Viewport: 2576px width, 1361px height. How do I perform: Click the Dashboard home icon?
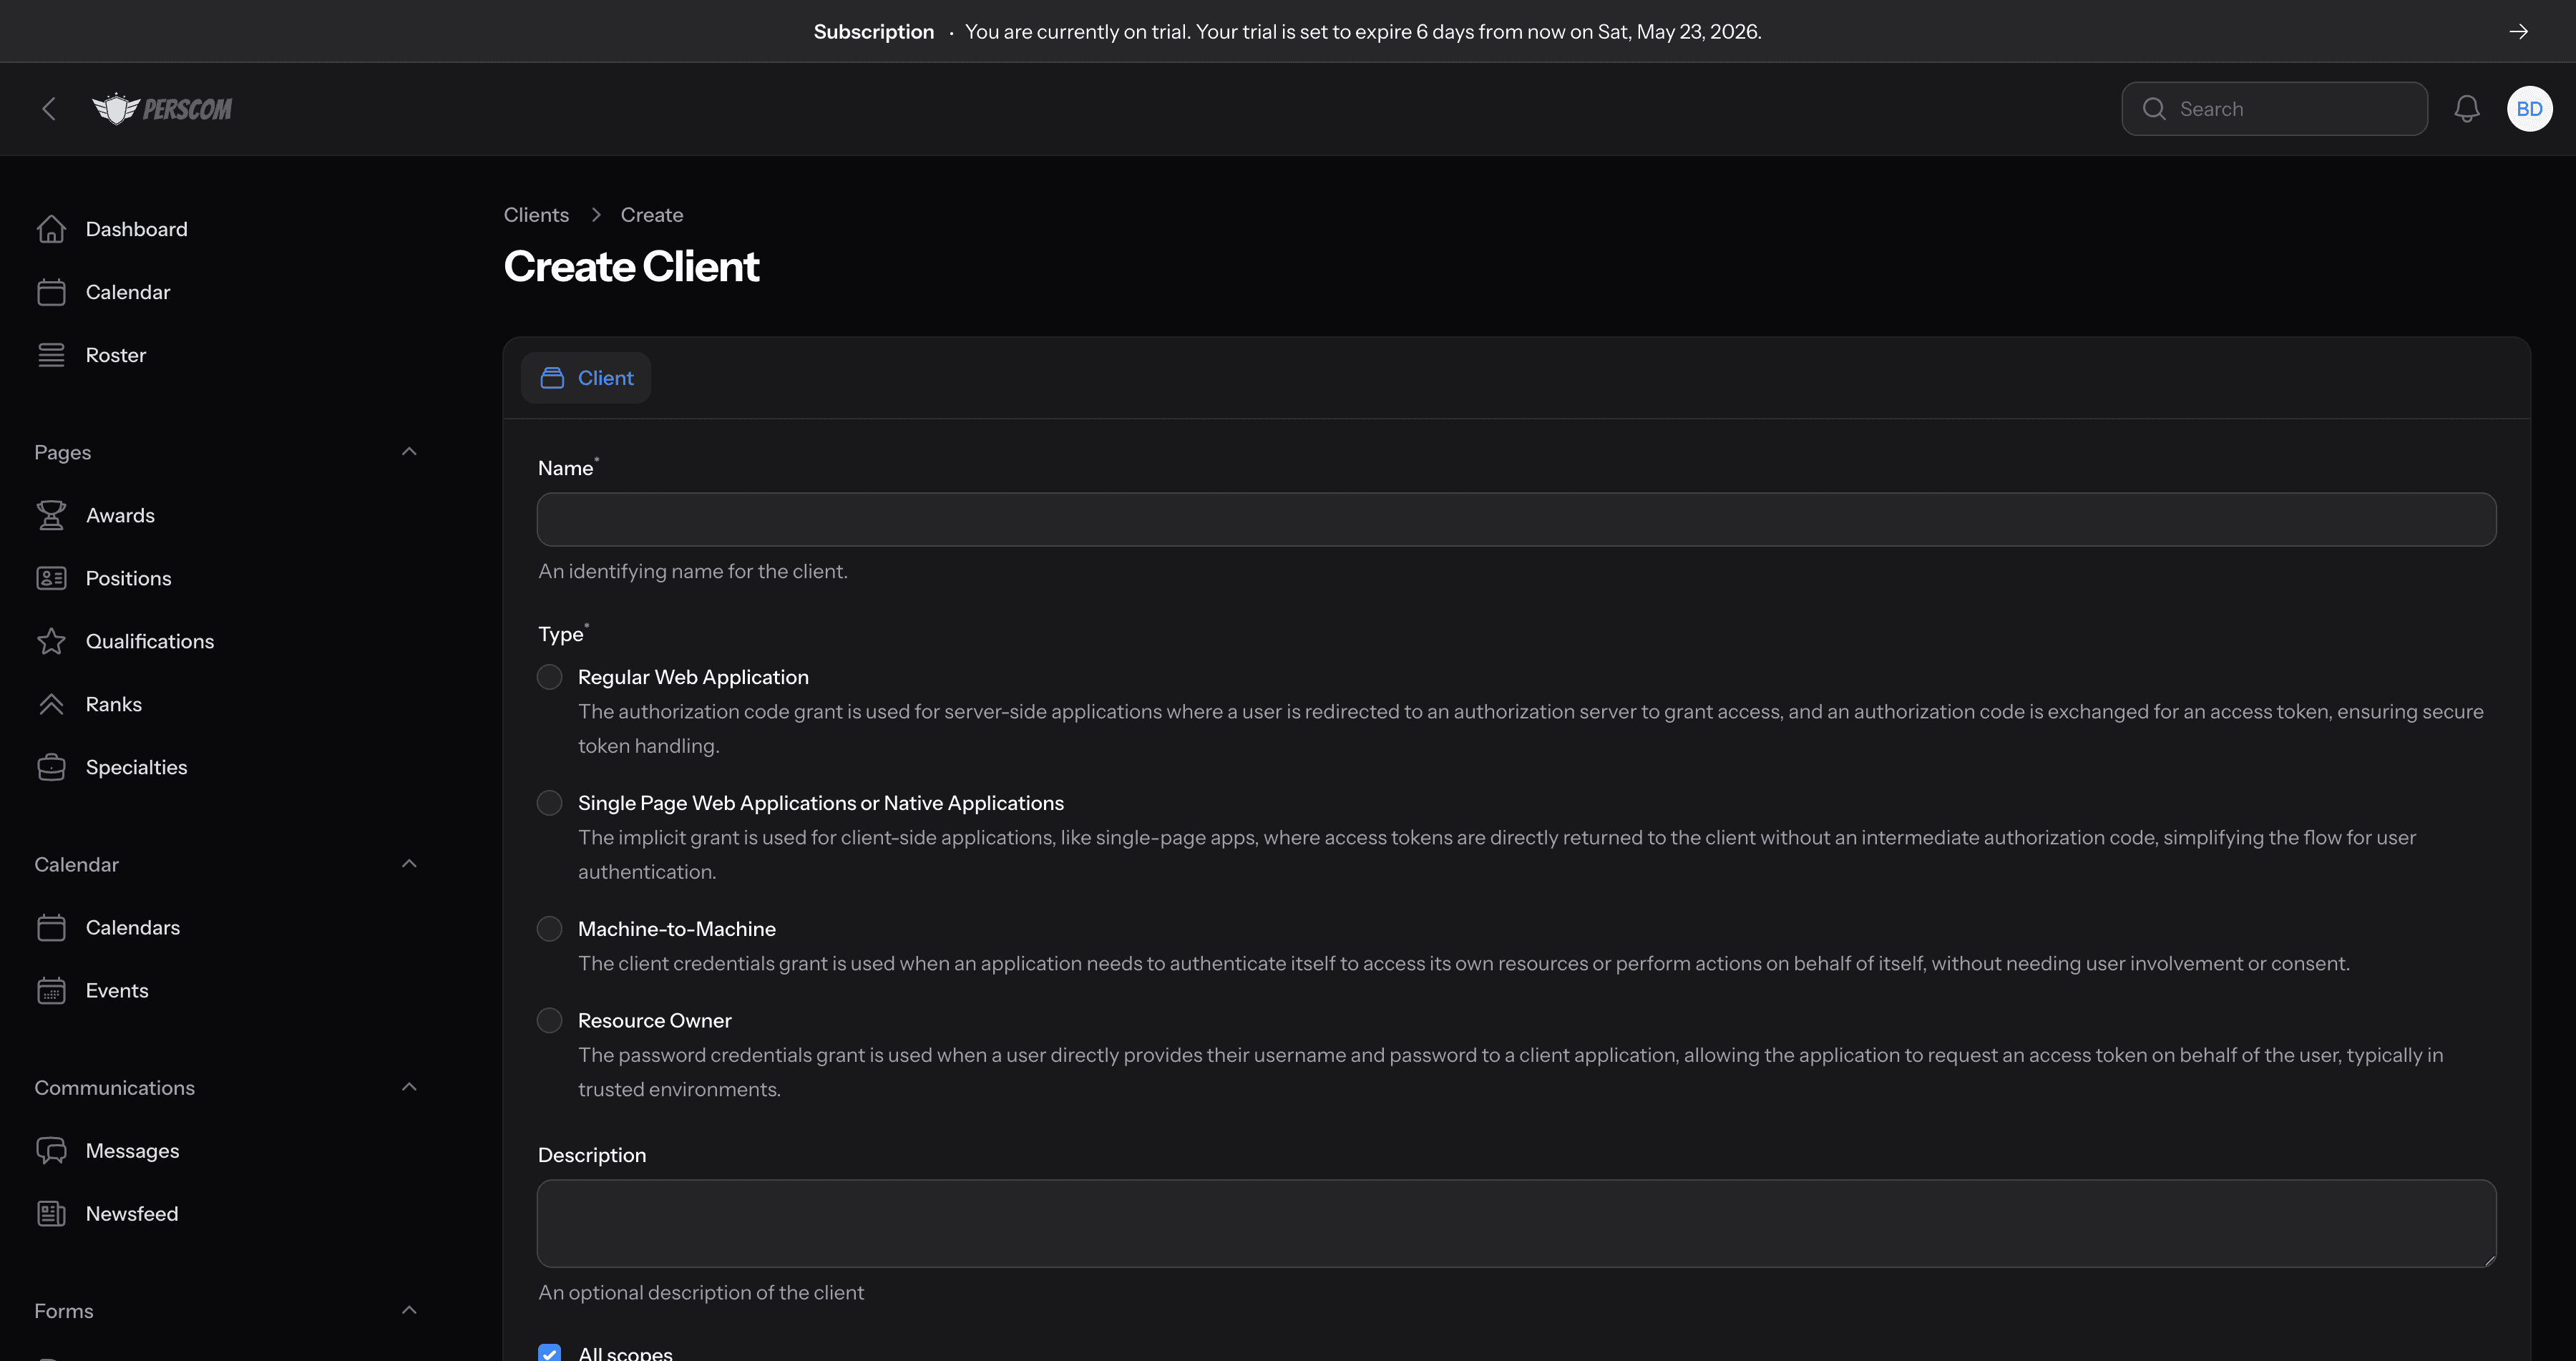coord(51,229)
